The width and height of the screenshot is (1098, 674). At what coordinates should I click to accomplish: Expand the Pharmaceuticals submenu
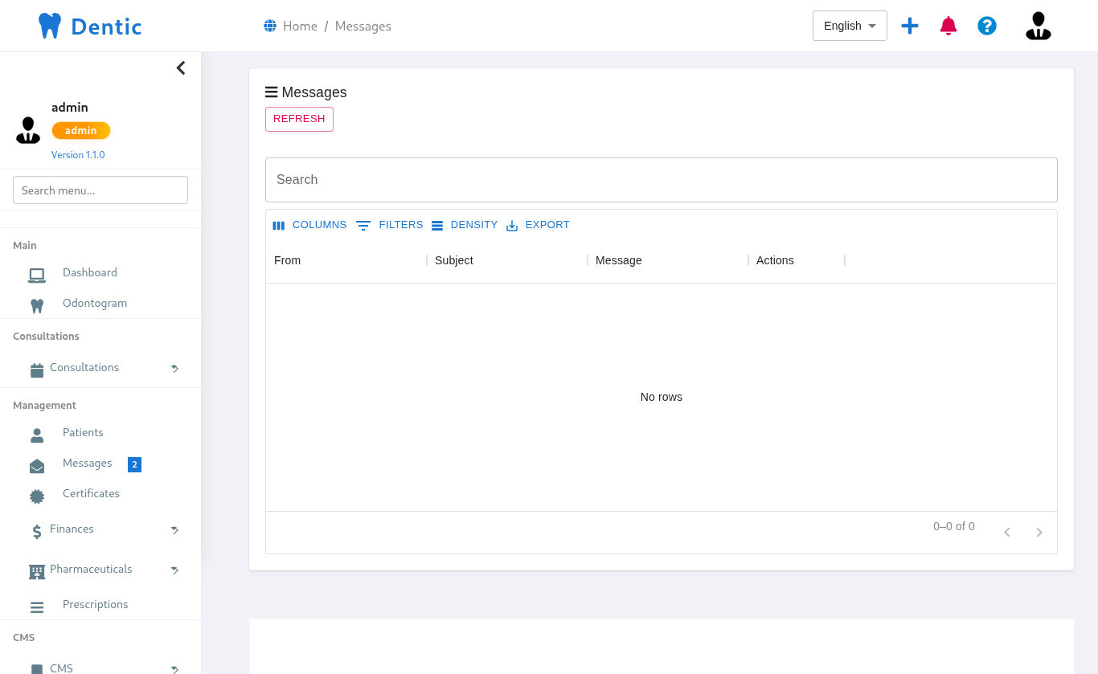coord(174,570)
